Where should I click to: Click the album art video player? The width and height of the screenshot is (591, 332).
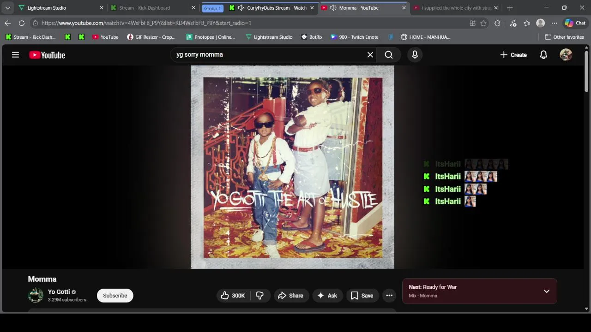coord(292,167)
